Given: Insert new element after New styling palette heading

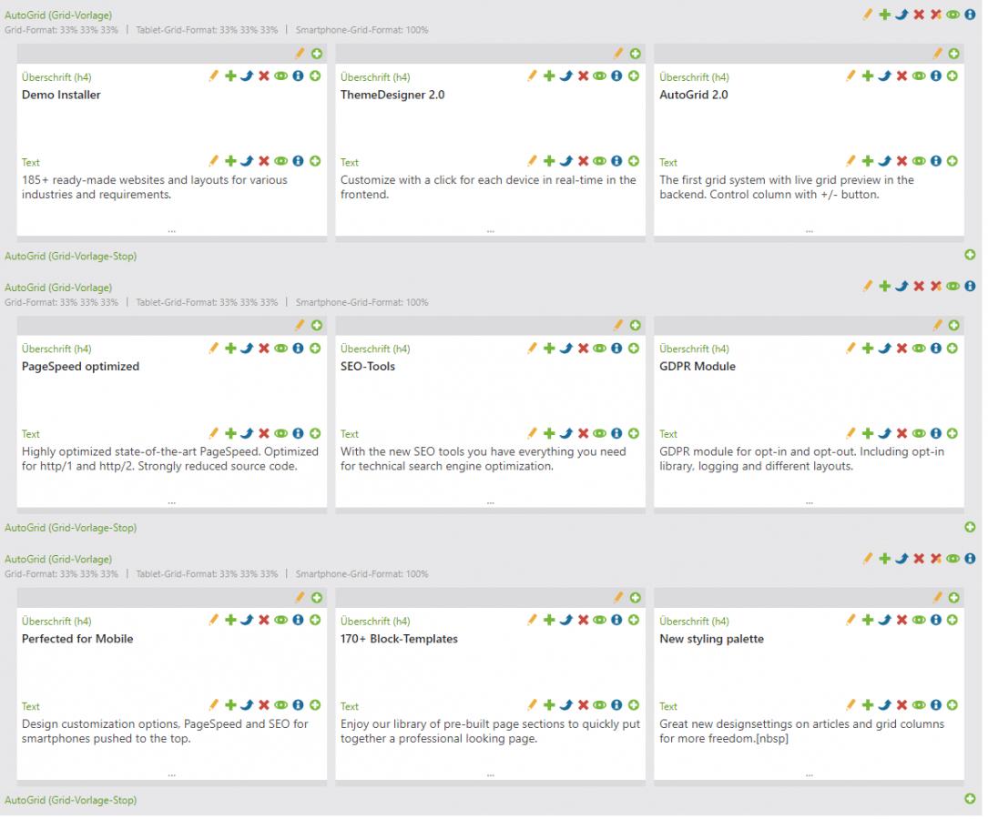Looking at the screenshot, I should 952,621.
